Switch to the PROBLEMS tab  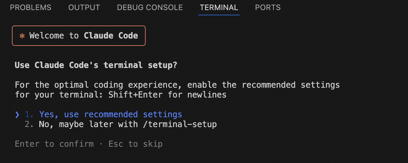[31, 8]
